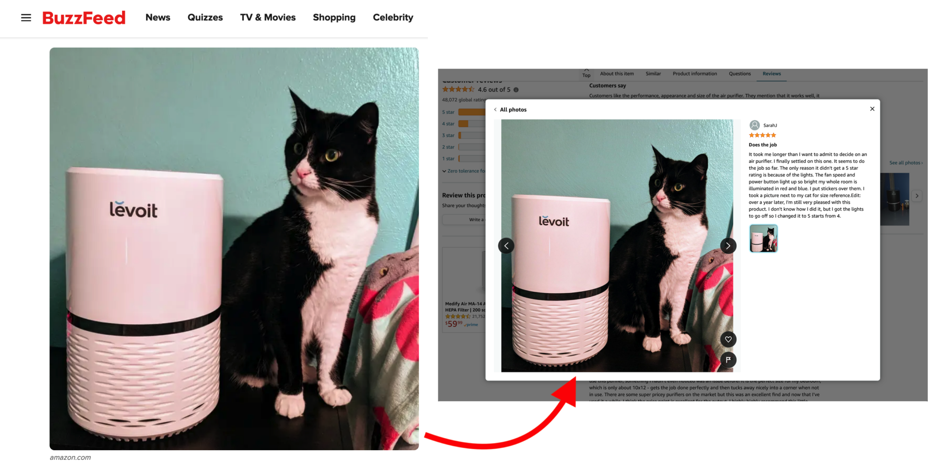
Task: Click the amazon.com source link
Action: click(70, 457)
